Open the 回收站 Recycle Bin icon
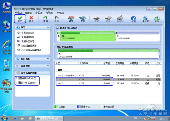170x121 pixels. coord(7,65)
